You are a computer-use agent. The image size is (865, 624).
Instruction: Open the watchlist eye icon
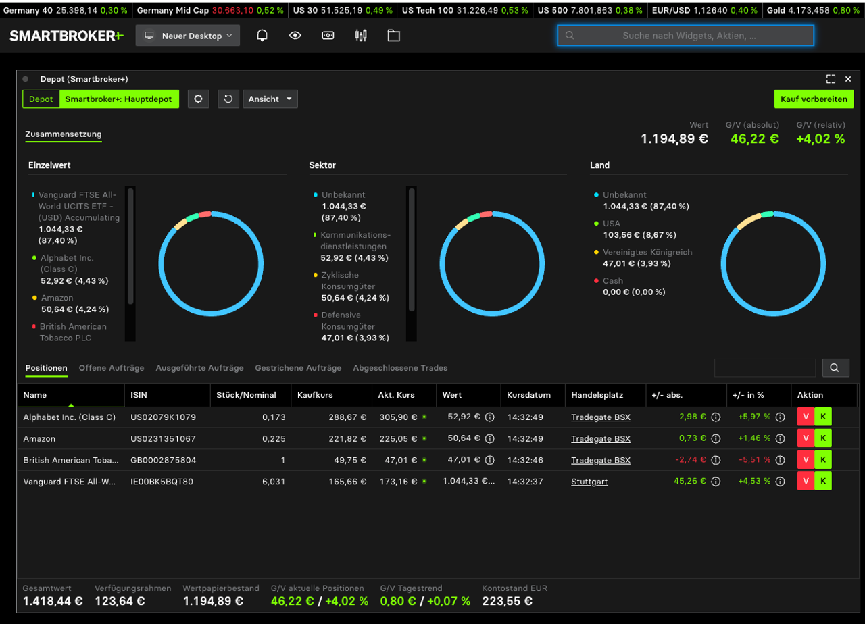[x=295, y=36]
